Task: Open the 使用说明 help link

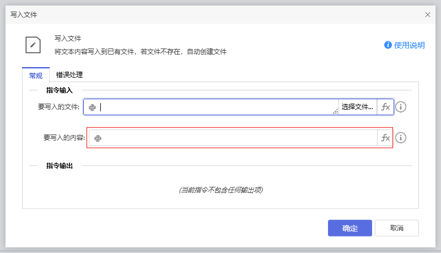Action: (409, 45)
